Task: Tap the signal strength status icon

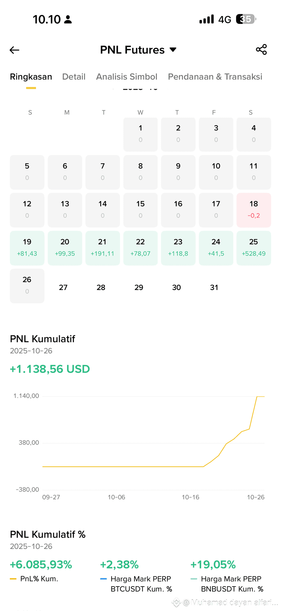Action: (x=207, y=19)
